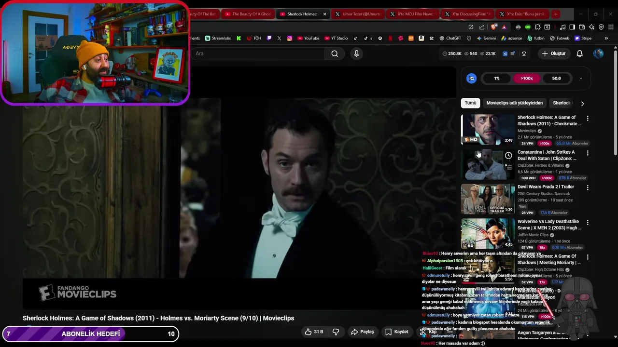Image resolution: width=618 pixels, height=347 pixels.
Task: Click the Movieclips channel name
Action: pos(527,131)
